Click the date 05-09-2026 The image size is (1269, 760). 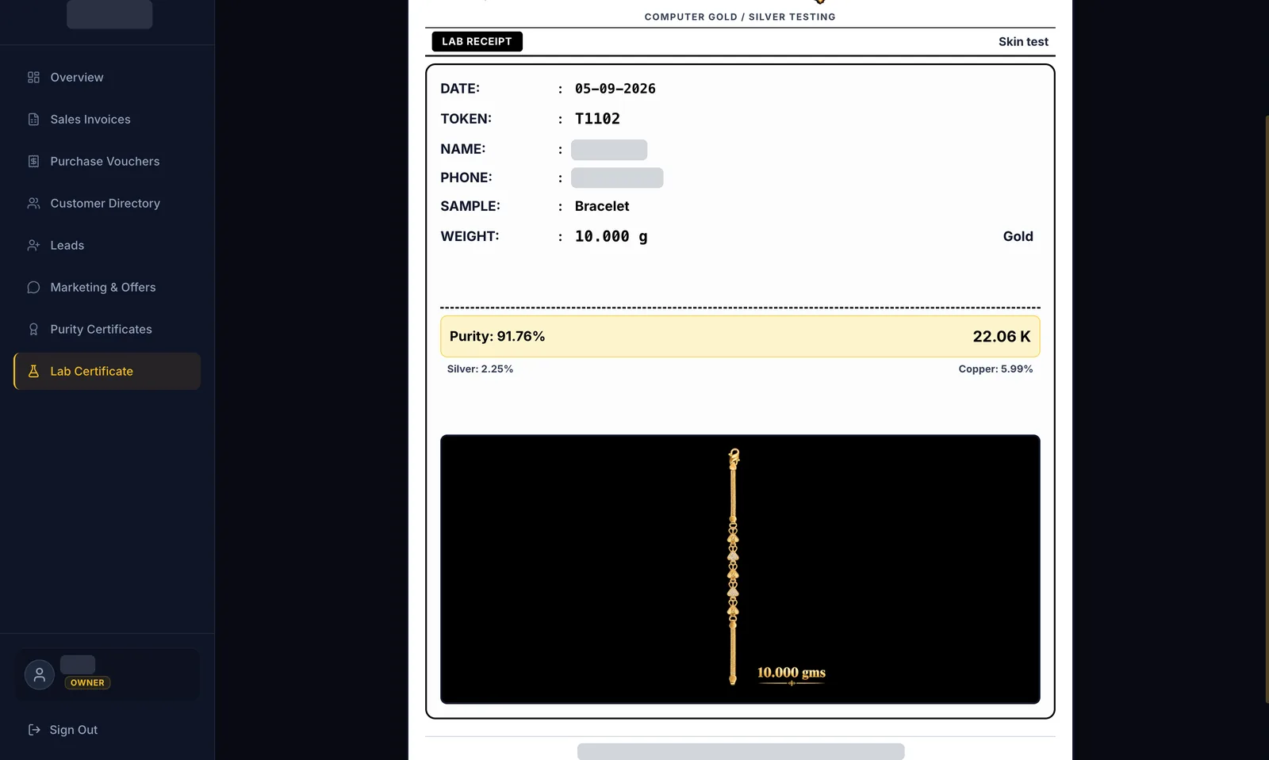point(615,89)
